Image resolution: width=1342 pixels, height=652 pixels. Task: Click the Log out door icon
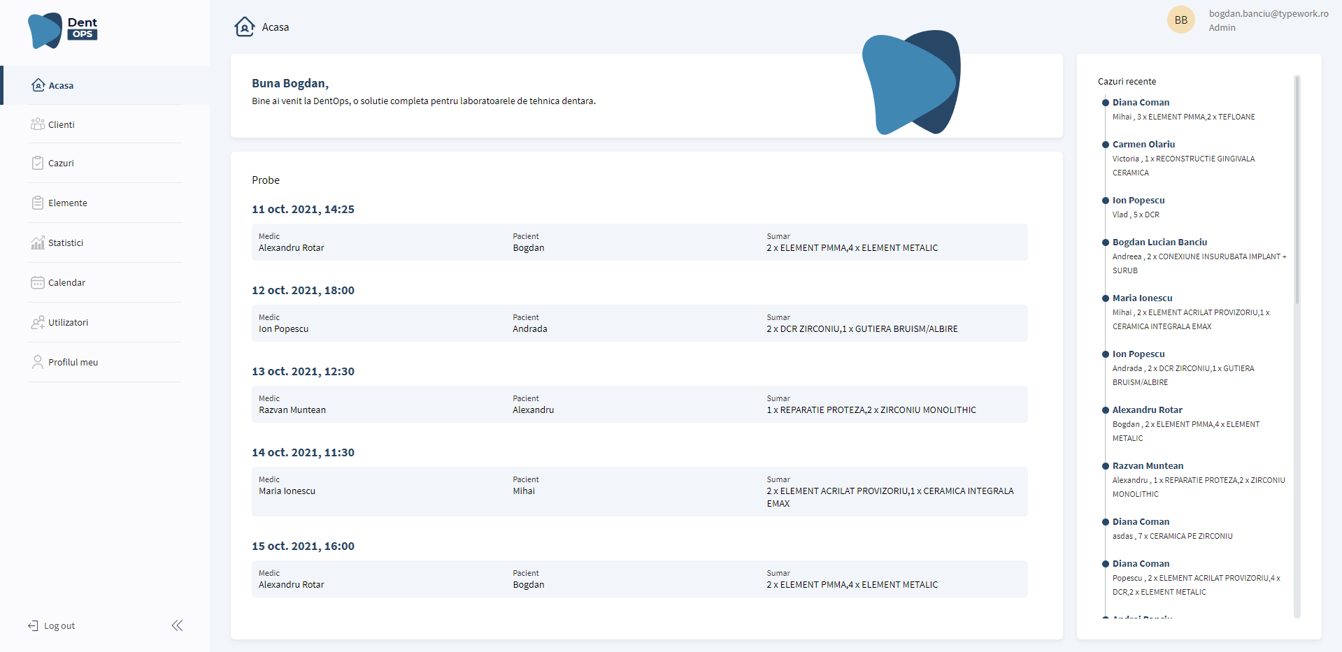coord(33,625)
